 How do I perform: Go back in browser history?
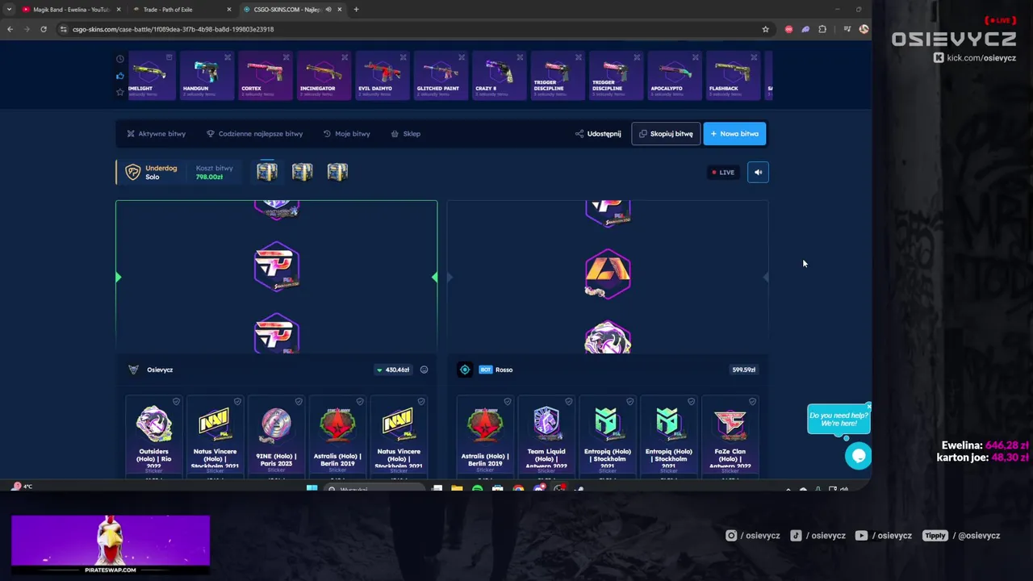pyautogui.click(x=10, y=29)
